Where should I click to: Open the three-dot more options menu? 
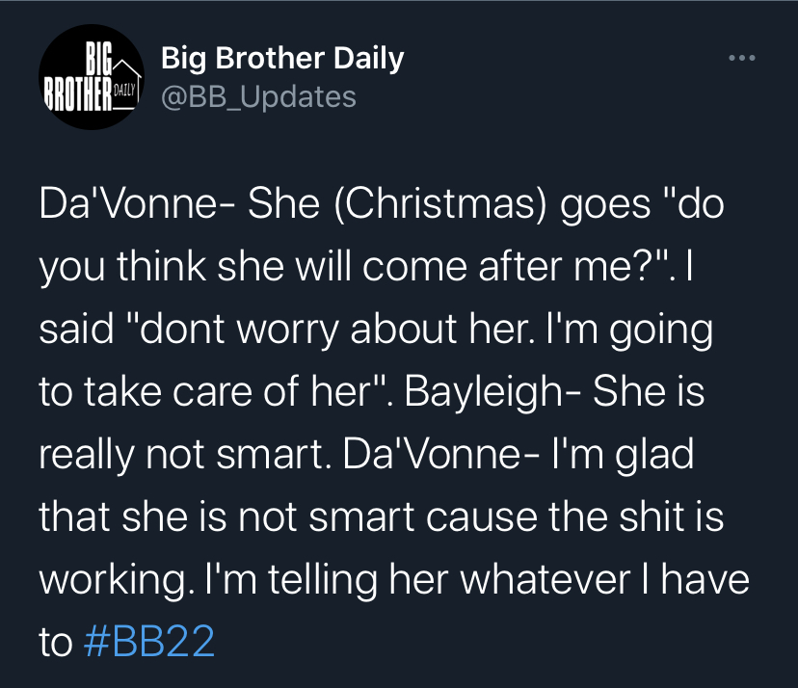tap(742, 58)
